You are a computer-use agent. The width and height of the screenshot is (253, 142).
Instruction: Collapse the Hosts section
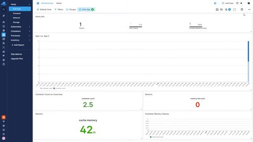pos(29,4)
